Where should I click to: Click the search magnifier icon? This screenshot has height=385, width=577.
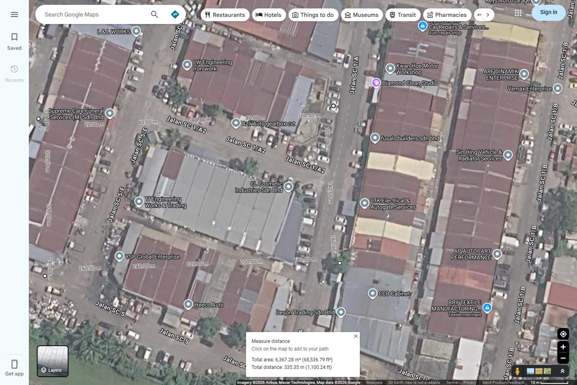tap(155, 14)
